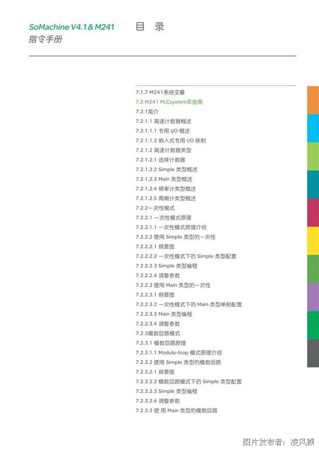Click the "7.2.3.2.1 纲要图" entry
This screenshot has height=451, width=319.
[x=155, y=372]
